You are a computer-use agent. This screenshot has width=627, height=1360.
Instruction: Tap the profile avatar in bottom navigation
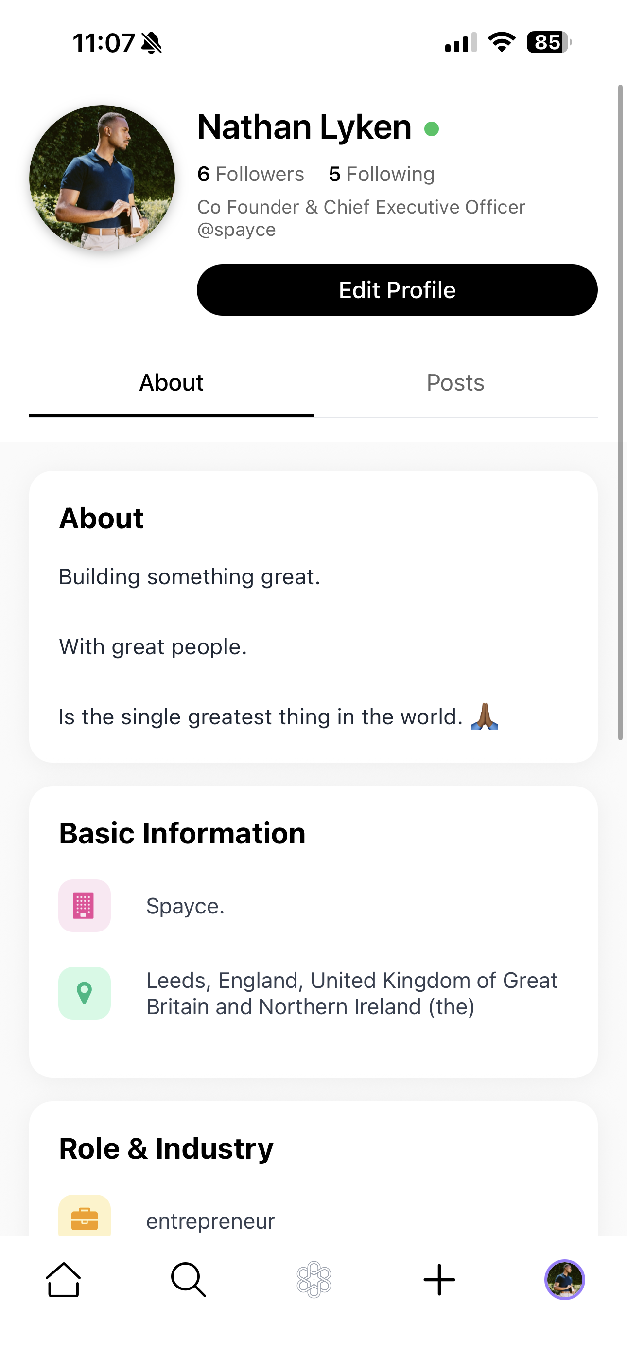click(x=564, y=1279)
